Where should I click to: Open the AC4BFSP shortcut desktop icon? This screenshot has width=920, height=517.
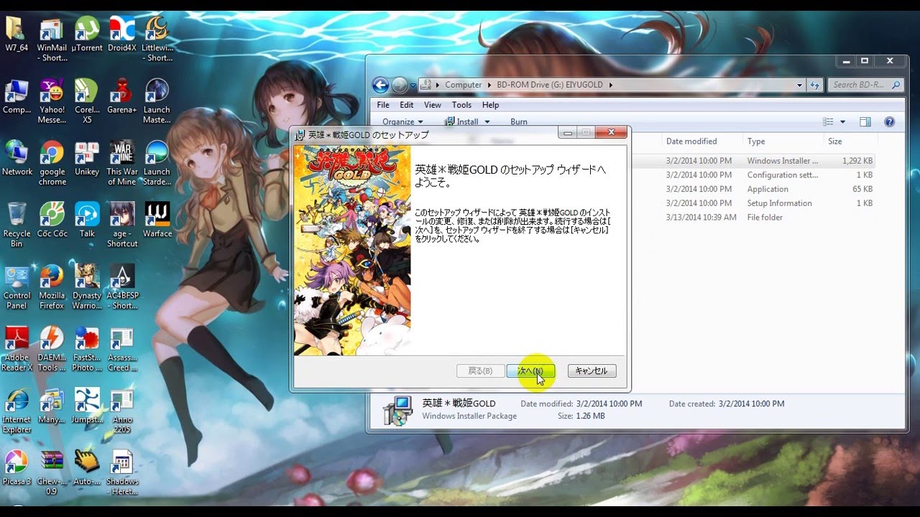(122, 287)
